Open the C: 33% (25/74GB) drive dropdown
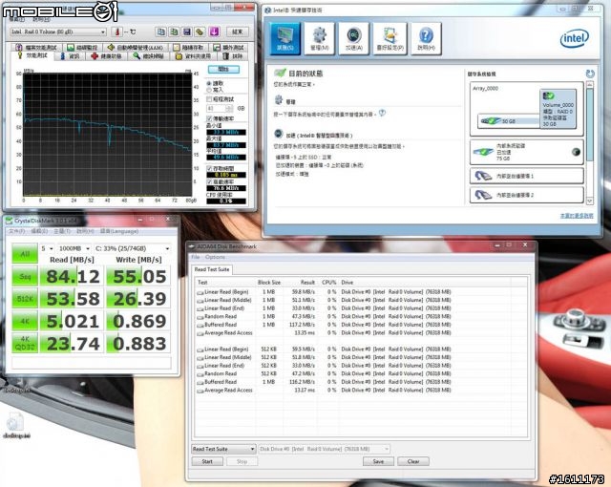 pyautogui.click(x=133, y=248)
